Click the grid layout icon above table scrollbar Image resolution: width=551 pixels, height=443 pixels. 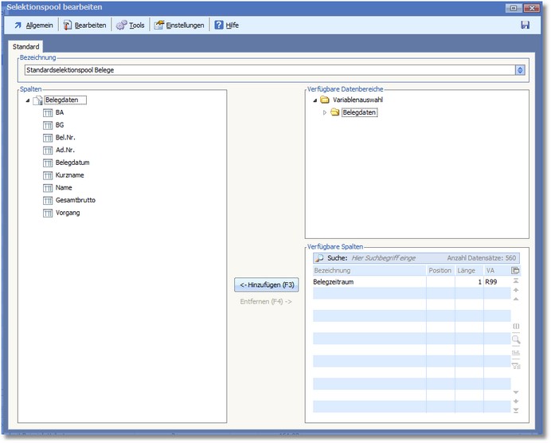coord(516,270)
